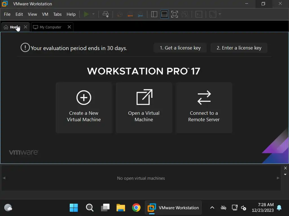Screen dimensions: 289x216
Task: Click Open a Virtual Machine tile
Action: pos(144,107)
